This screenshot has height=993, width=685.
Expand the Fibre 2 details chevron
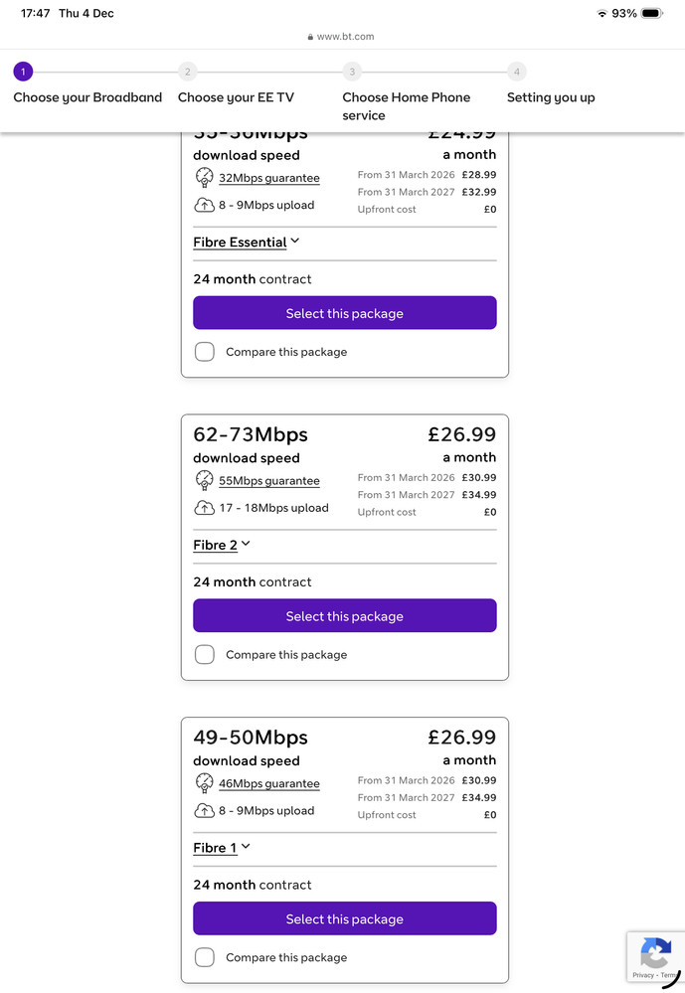coord(246,545)
